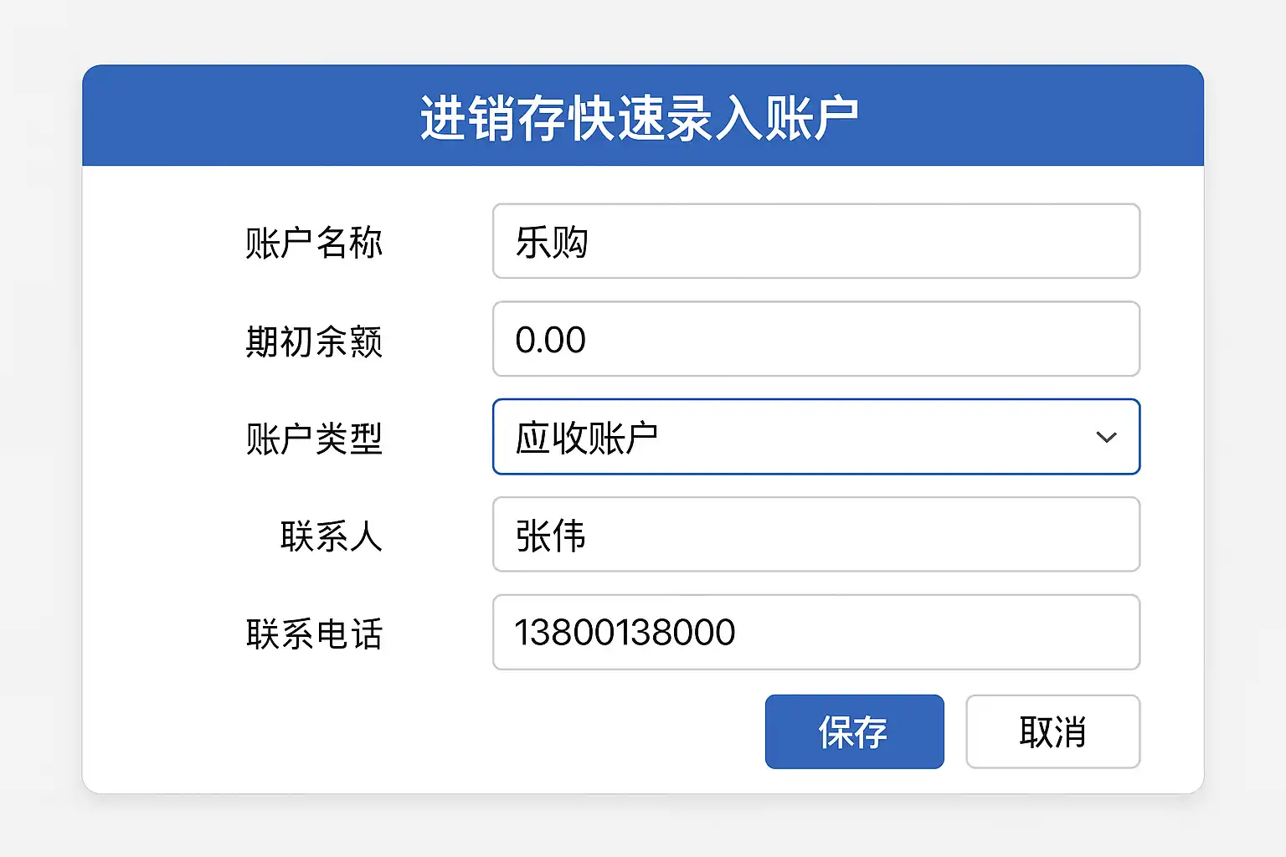Click the chevron arrow in 账户类型 box
Image resolution: width=1286 pixels, height=857 pixels.
tap(1106, 437)
